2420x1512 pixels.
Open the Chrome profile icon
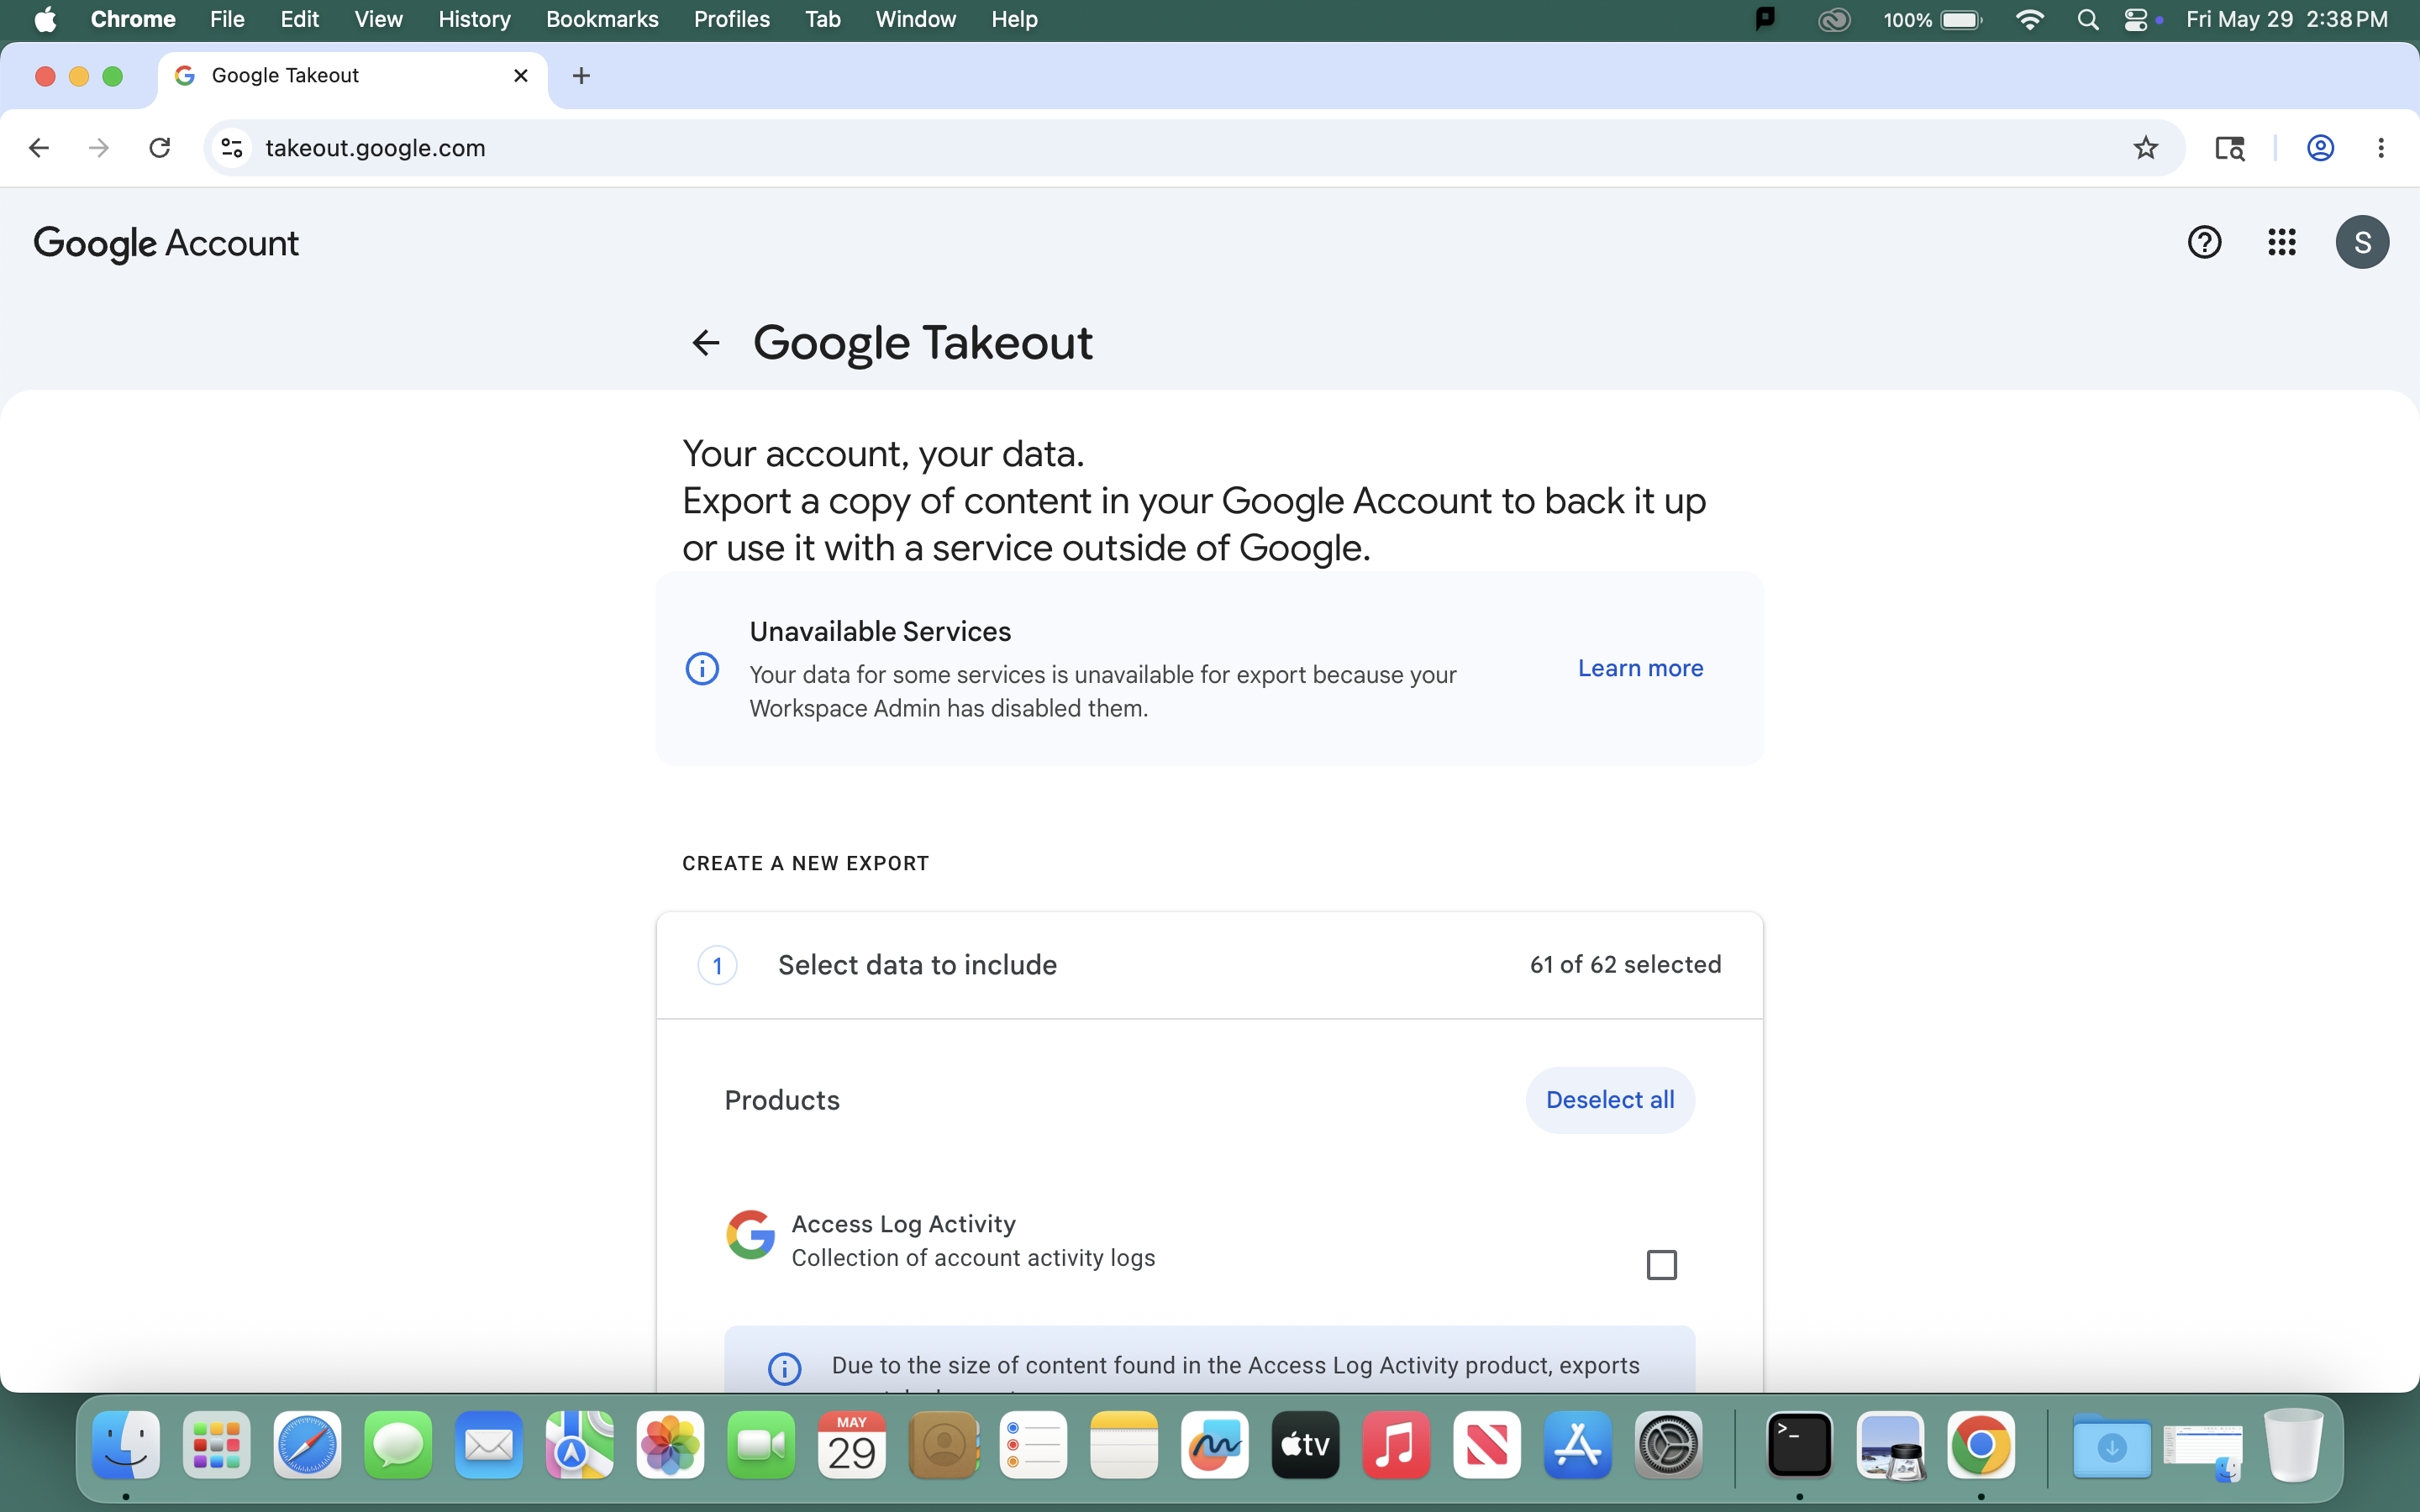pos(2320,148)
